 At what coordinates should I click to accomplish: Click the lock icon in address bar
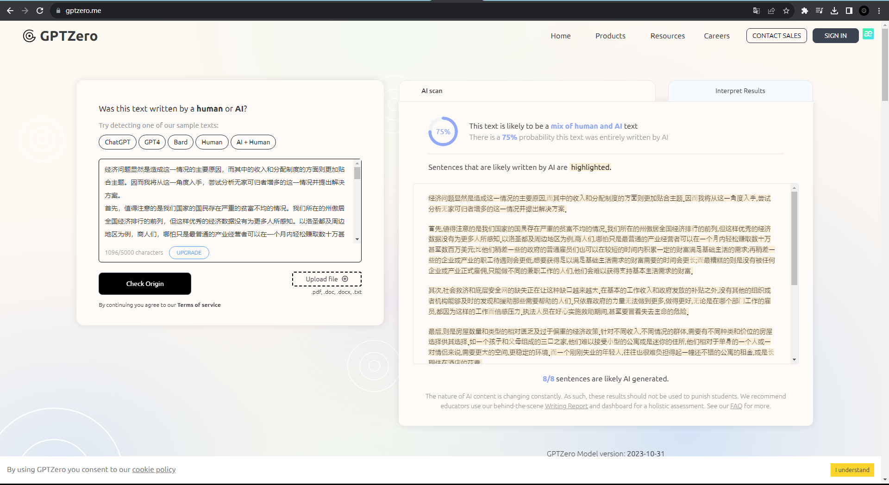[58, 11]
